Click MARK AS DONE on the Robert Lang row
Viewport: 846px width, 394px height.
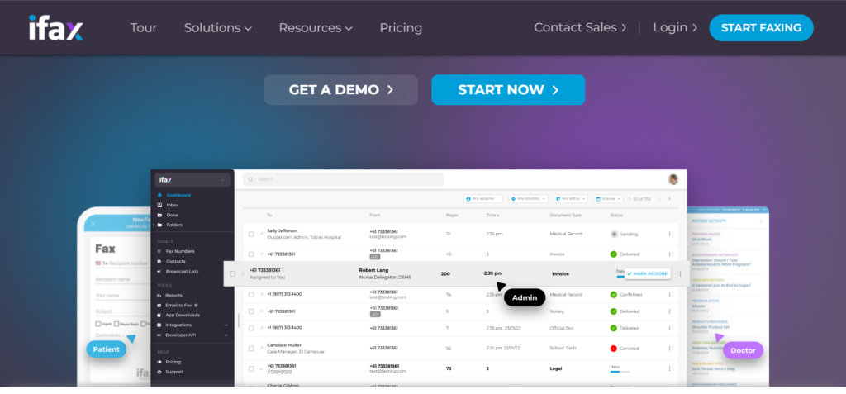(x=648, y=273)
